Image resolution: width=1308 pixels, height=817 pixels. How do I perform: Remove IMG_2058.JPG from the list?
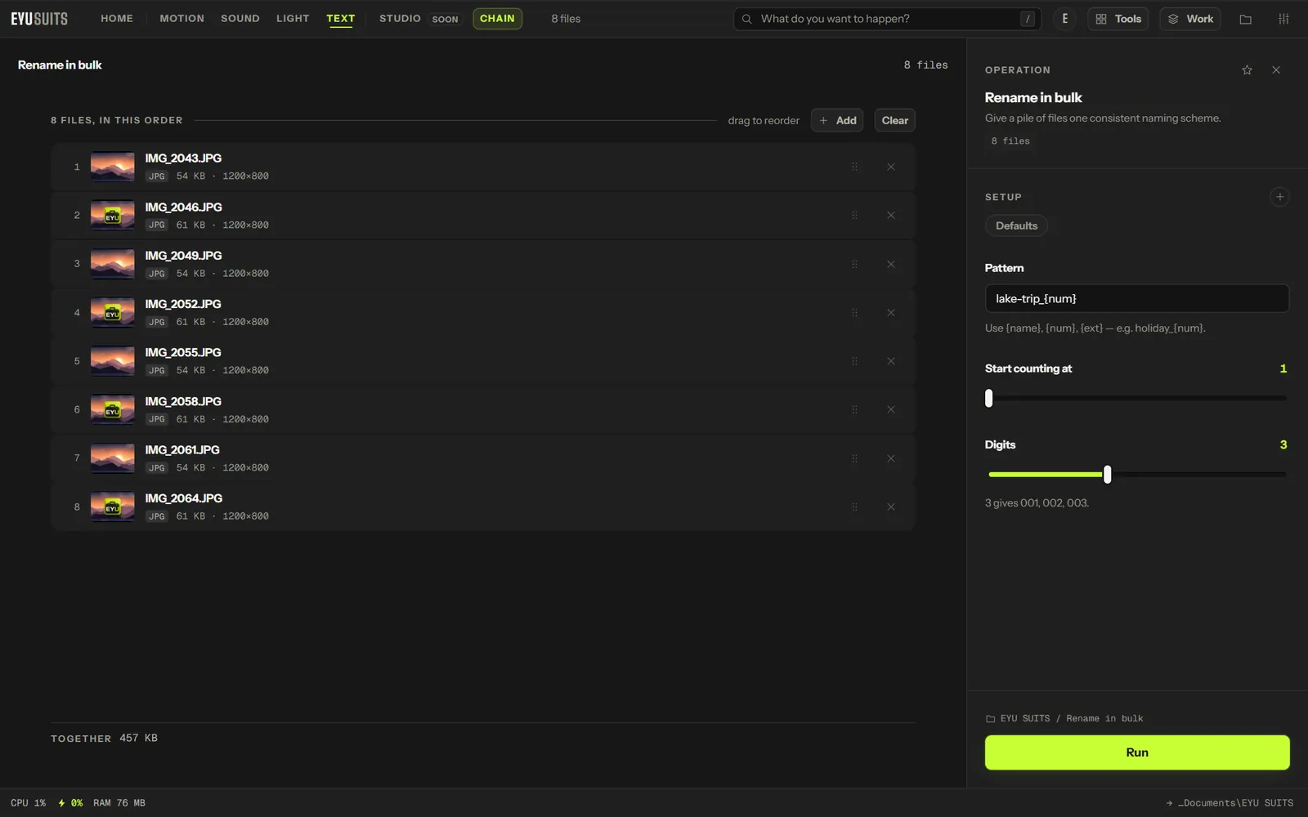[891, 410]
